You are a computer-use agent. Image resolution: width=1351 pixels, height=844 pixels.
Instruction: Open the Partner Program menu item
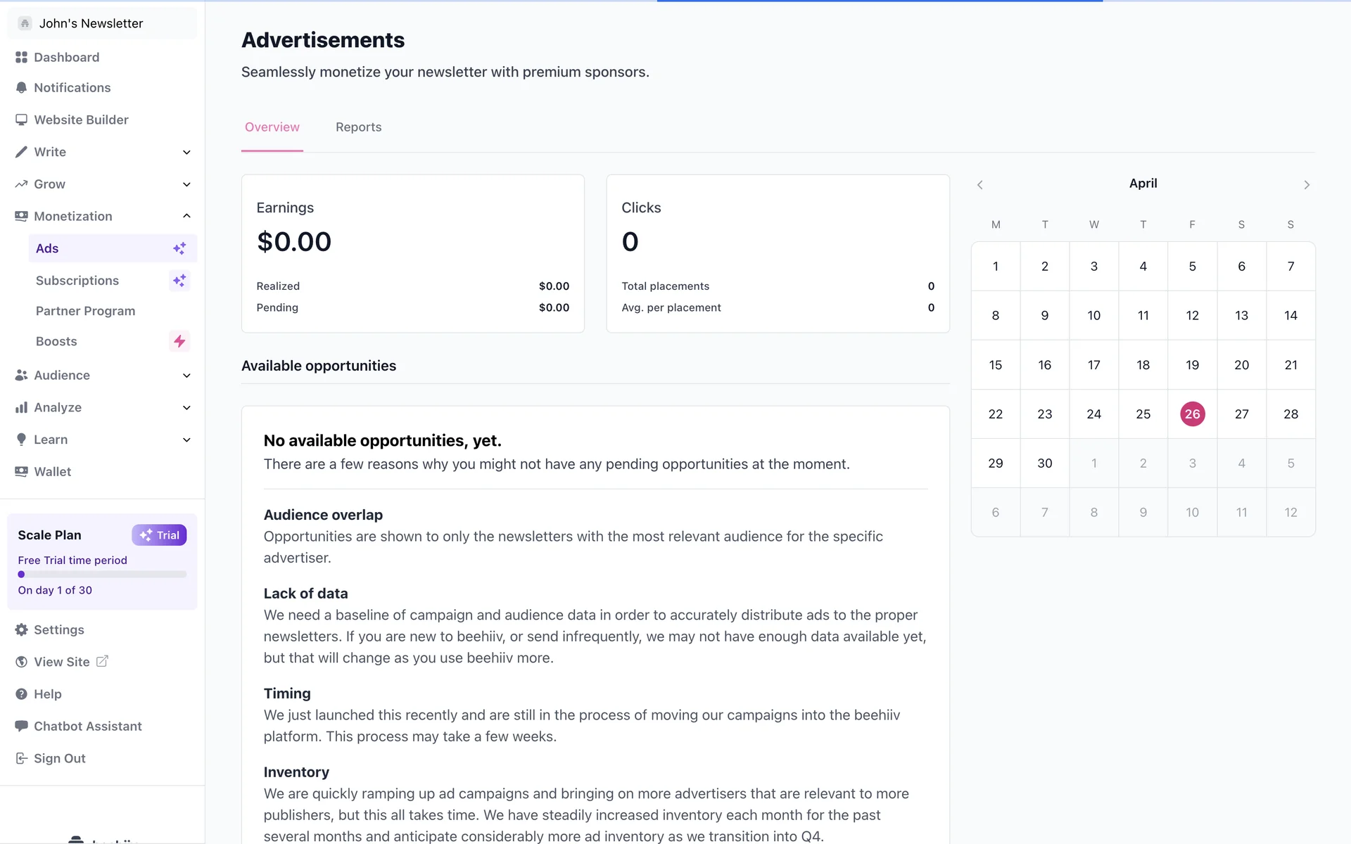85,311
